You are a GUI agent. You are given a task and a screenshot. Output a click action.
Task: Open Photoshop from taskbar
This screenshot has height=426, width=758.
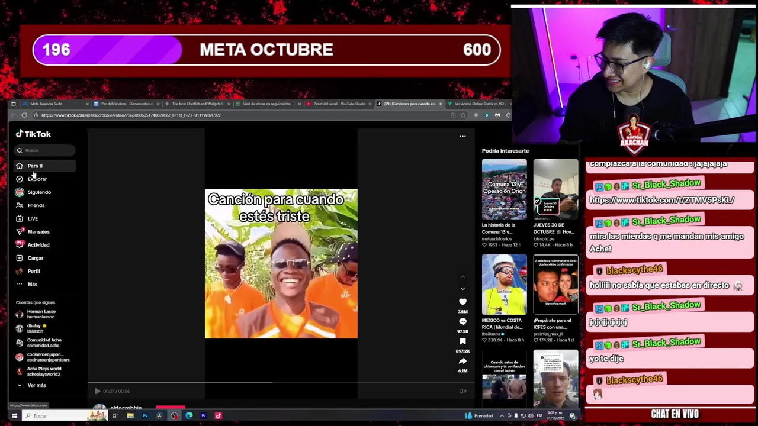pyautogui.click(x=145, y=416)
